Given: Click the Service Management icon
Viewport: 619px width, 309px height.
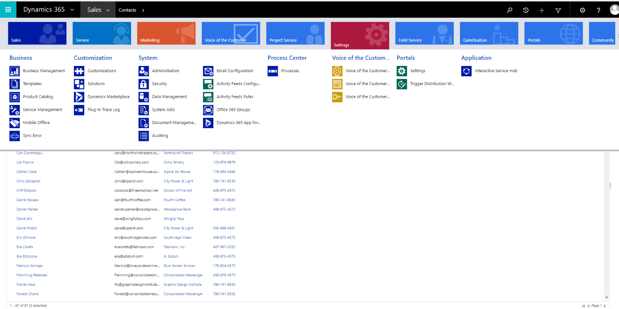Looking at the screenshot, I should point(15,110).
